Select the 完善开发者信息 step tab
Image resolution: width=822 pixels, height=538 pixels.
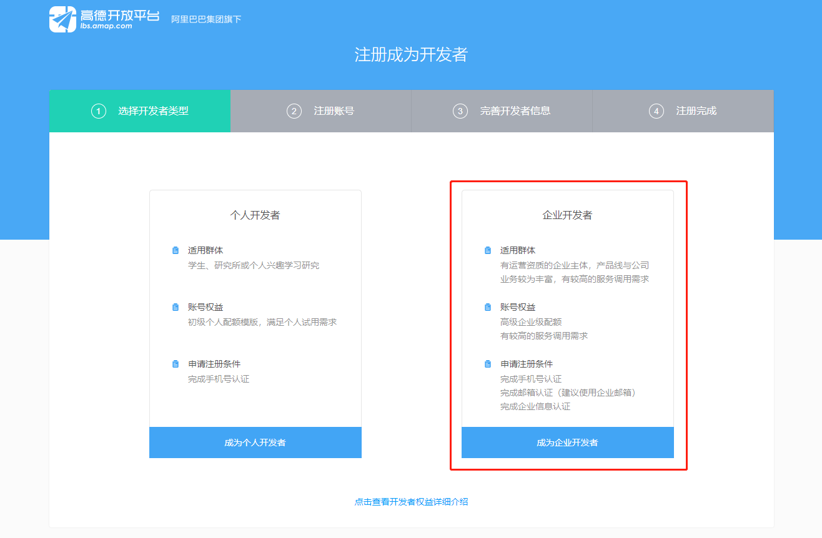[502, 111]
